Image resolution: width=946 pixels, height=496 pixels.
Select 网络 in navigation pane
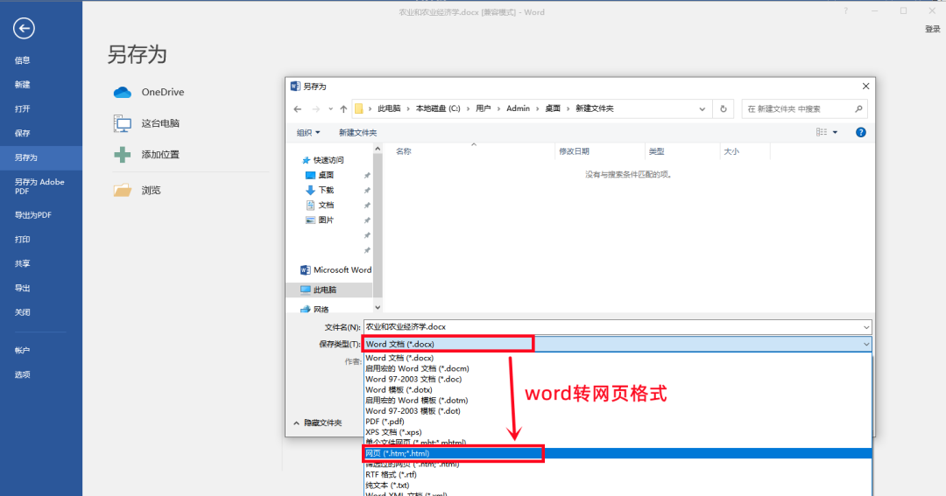[314, 309]
